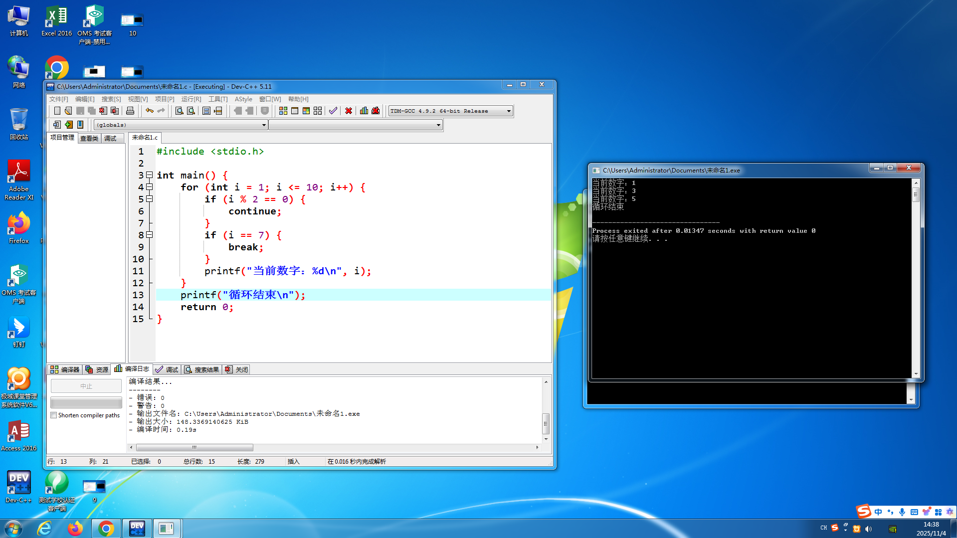Click the Goto Bookmark blue book icon
Viewport: 957px width, 538px height.
coord(80,125)
